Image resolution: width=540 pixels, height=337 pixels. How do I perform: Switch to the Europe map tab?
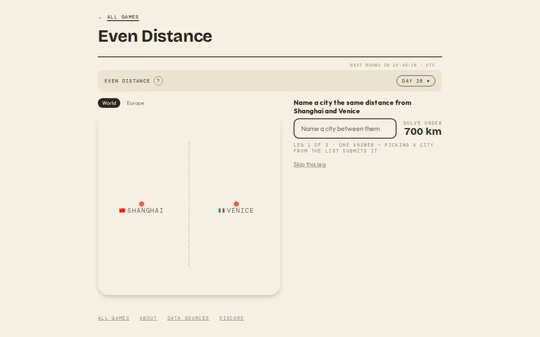136,103
